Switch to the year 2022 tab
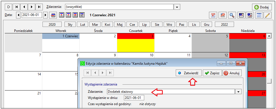 click(x=224, y=25)
